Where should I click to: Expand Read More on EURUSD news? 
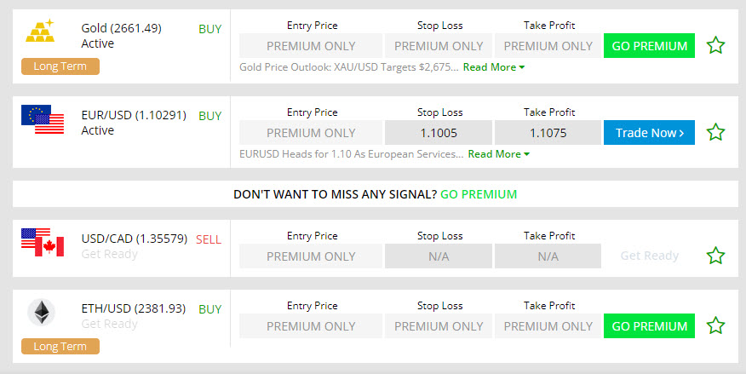coord(499,154)
